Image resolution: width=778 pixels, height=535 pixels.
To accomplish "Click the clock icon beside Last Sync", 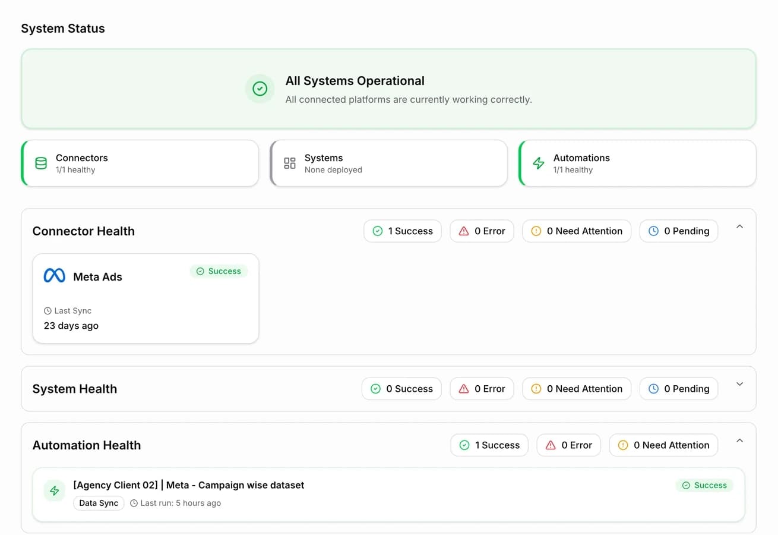I will click(x=48, y=311).
